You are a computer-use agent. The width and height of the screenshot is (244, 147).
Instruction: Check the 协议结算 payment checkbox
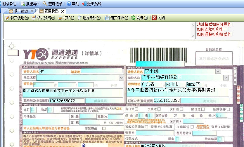(x=220, y=139)
